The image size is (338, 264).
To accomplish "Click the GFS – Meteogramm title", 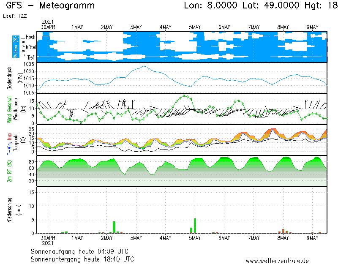I will coord(50,6).
